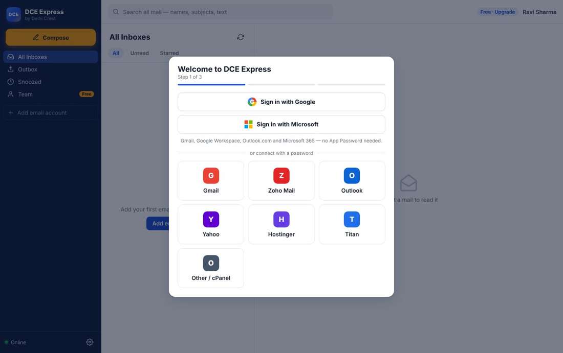The width and height of the screenshot is (563, 353).
Task: Choose the Yahoo provider tile
Action: coord(211,224)
